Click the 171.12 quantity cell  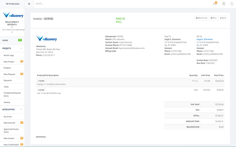[x=195, y=81]
